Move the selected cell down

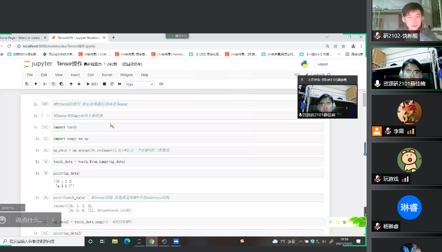tap(79, 84)
